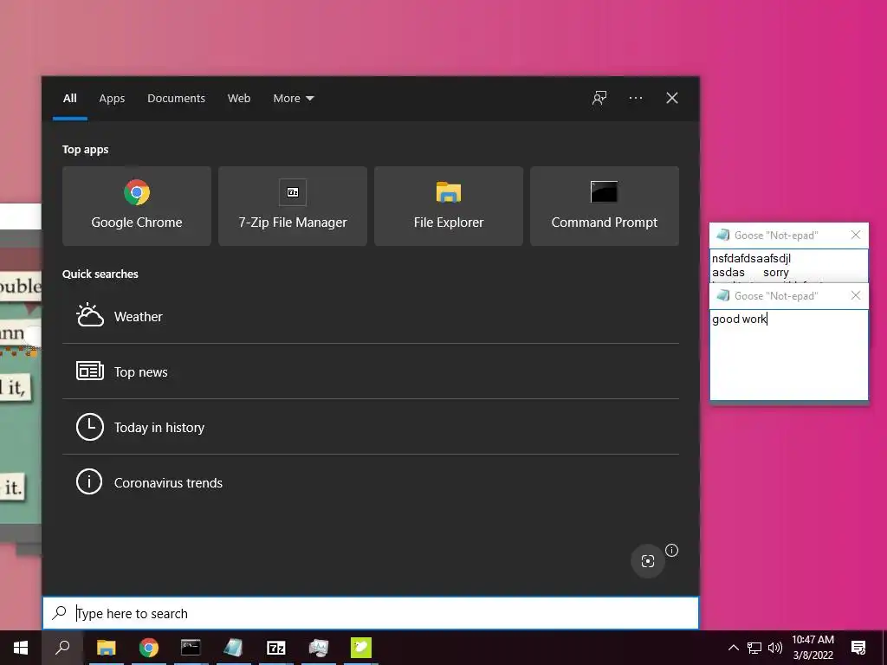887x665 pixels.
Task: Switch to the Apps search tab
Action: point(112,99)
